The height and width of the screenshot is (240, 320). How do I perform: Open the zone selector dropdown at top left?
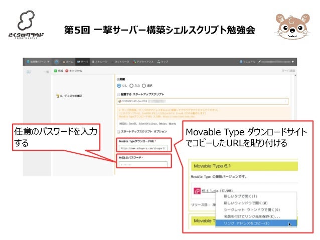[x=38, y=62]
